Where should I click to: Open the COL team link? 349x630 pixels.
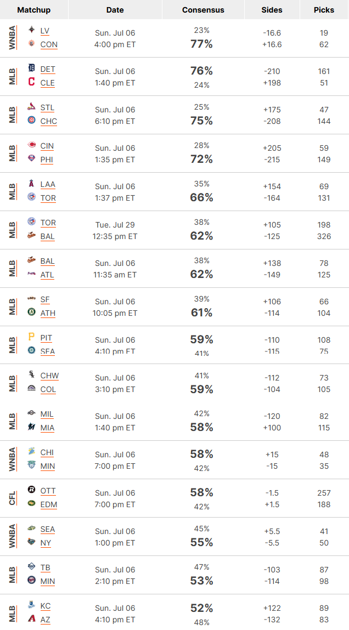[48, 390]
